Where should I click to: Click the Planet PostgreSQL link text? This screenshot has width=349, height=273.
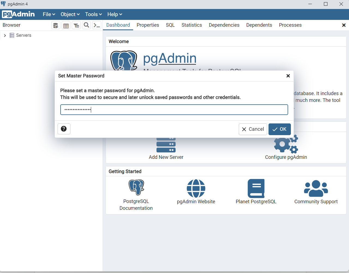click(x=256, y=202)
